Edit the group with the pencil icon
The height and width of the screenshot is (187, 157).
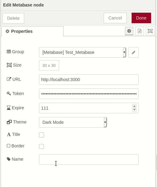click(133, 52)
